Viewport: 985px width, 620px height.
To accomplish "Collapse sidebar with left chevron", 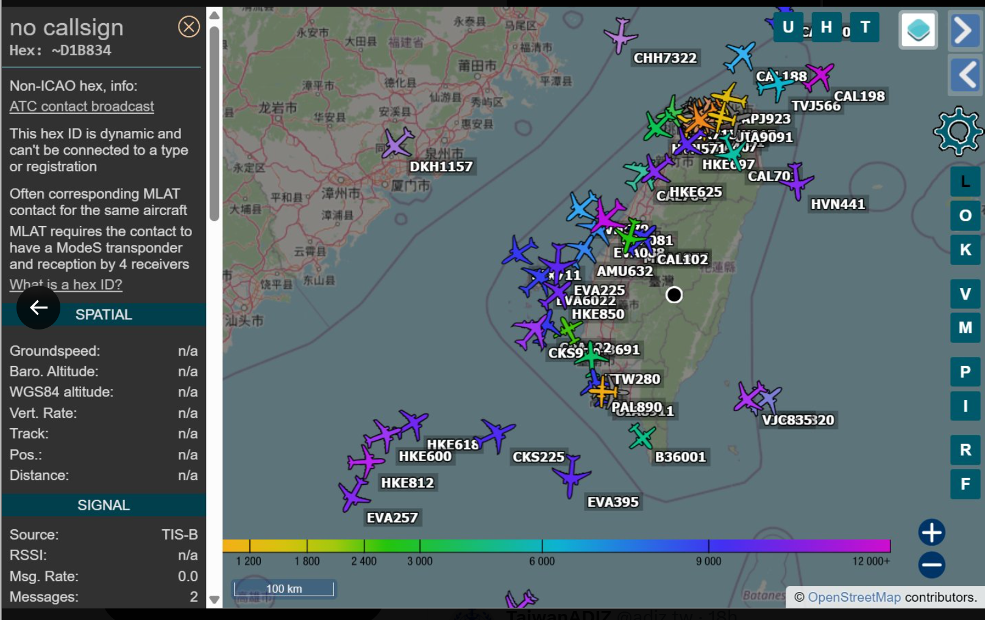I will 964,76.
